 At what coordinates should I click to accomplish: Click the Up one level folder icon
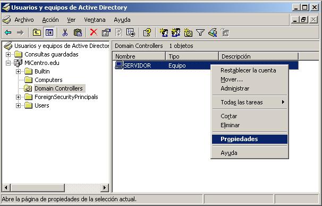click(37, 32)
